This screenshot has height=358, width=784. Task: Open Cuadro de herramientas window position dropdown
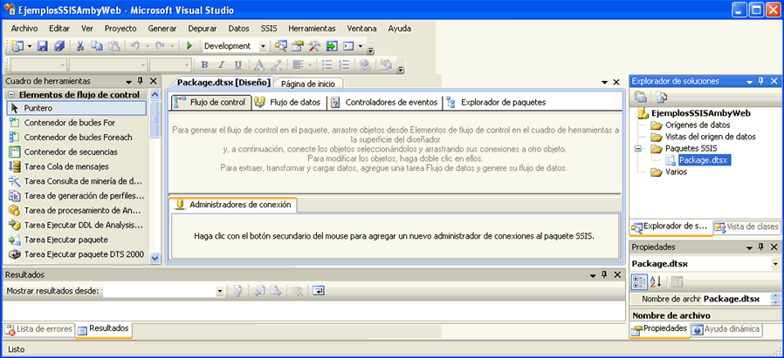tap(128, 81)
